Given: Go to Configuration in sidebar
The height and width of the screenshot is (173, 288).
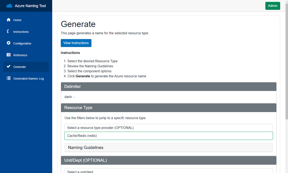Looking at the screenshot, I should click(x=26, y=44).
